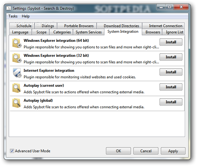
Task: Click the Windows Explorer integration (32 bit) icon
Action: point(17,58)
